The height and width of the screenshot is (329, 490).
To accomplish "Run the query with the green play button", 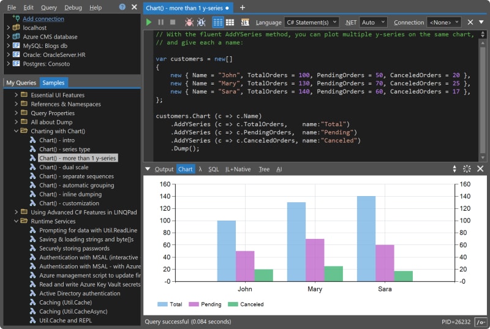I will pos(149,22).
